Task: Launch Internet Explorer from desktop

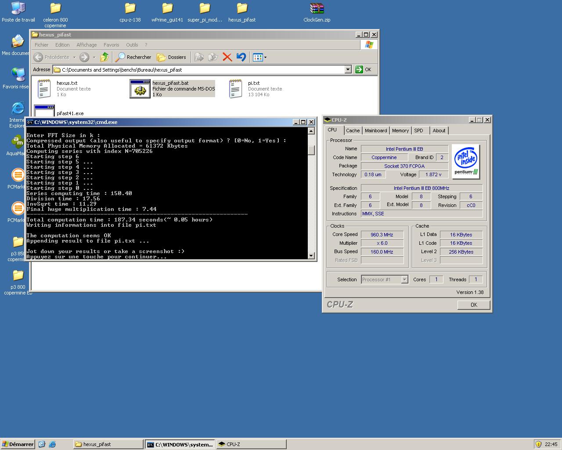Action: tap(18, 109)
